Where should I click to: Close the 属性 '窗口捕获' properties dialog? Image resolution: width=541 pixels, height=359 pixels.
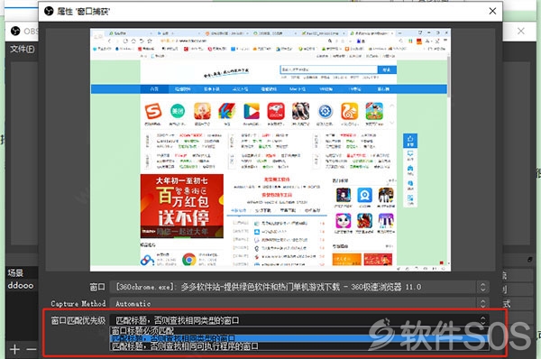point(492,11)
